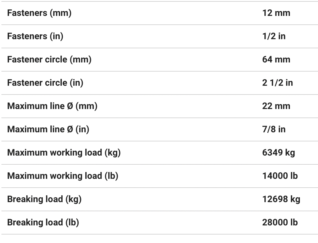
Task: Click the 'Fasteners (in)' specification label
Action: click(x=35, y=36)
